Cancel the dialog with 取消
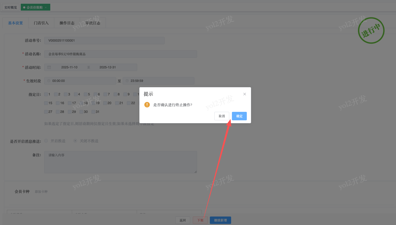Image resolution: width=396 pixels, height=225 pixels. coord(222,116)
